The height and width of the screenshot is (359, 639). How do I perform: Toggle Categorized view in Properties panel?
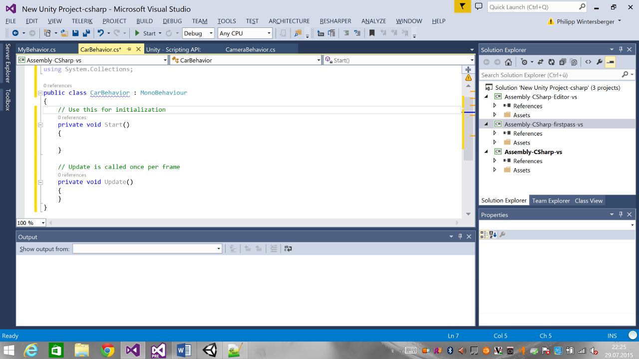[484, 234]
